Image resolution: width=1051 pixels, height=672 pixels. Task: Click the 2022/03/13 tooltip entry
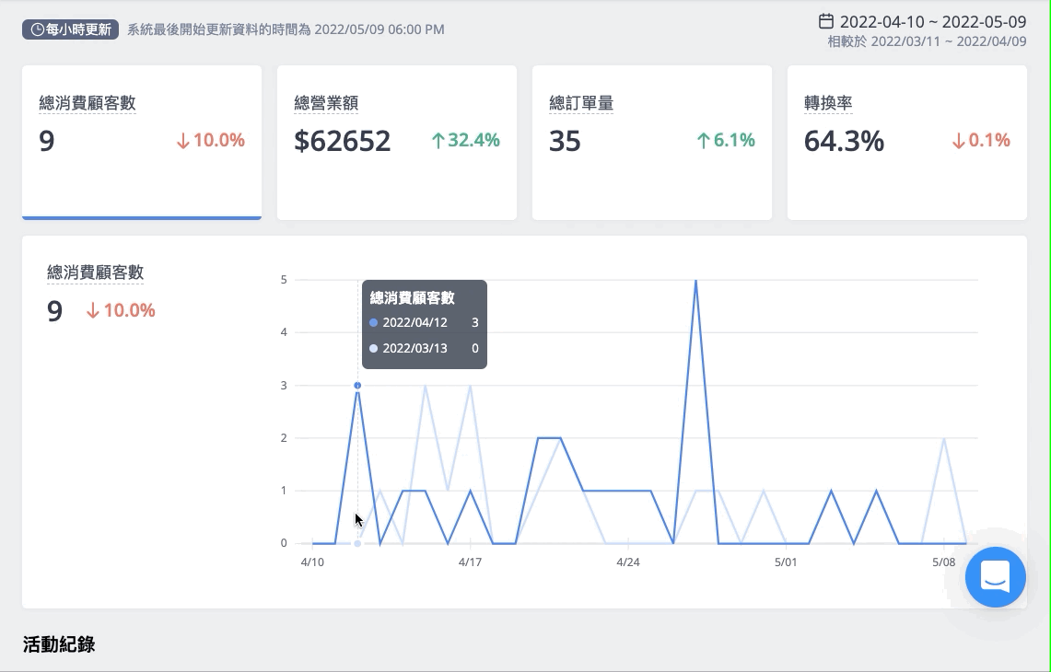pyautogui.click(x=424, y=348)
